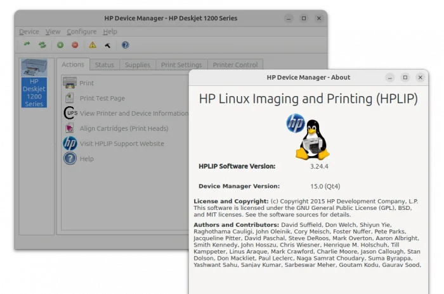Click Print Test Page action
Image resolution: width=444 pixels, height=294 pixels.
(102, 98)
